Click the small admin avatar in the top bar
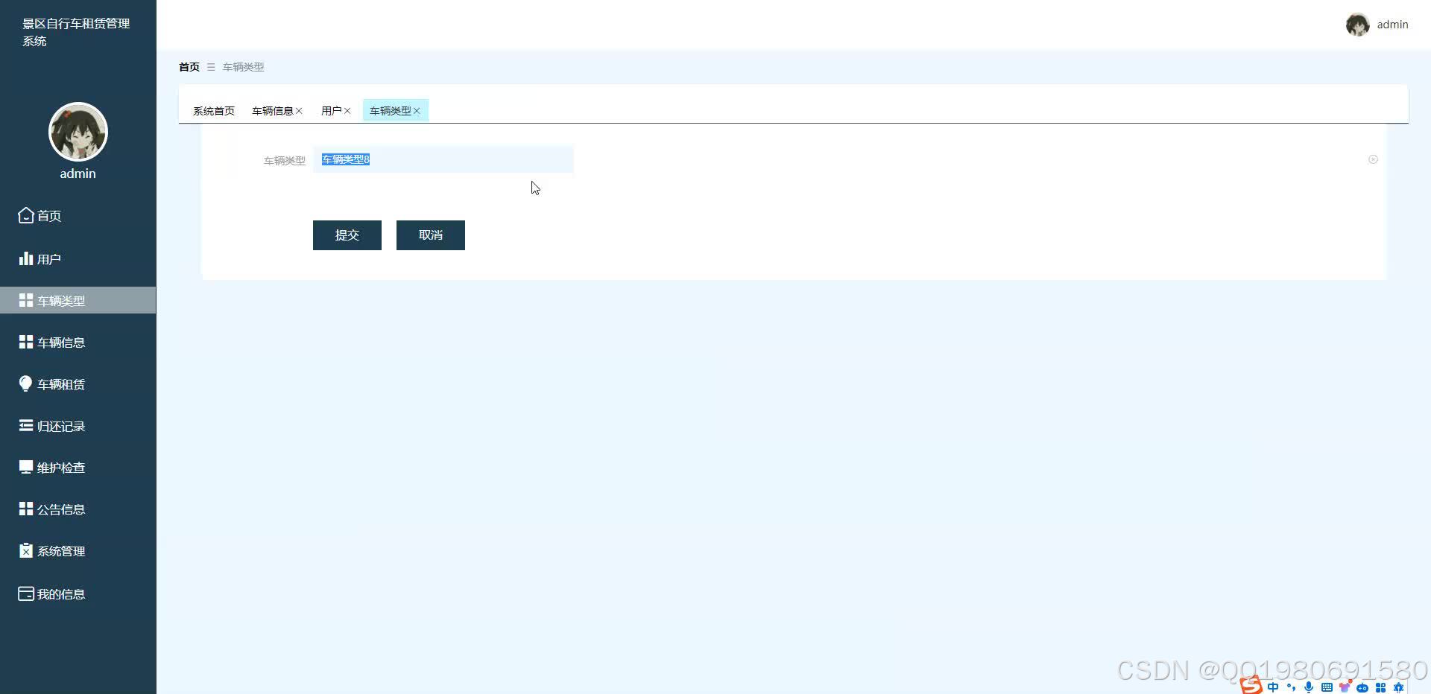1431x694 pixels. (x=1357, y=25)
